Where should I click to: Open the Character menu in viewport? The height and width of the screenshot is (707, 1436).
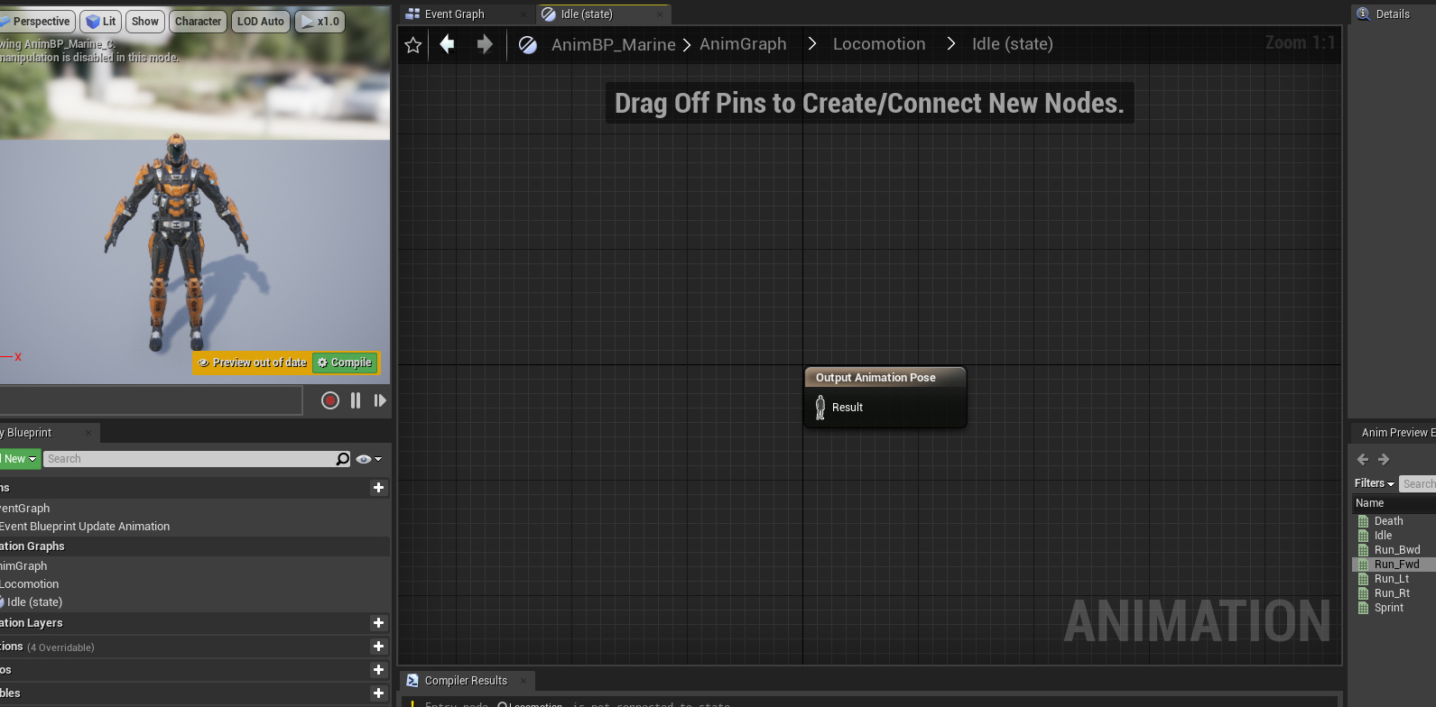(x=198, y=21)
